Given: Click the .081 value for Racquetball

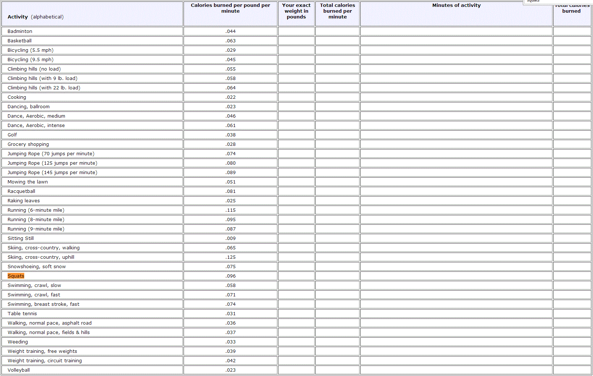Looking at the screenshot, I should click(230, 191).
